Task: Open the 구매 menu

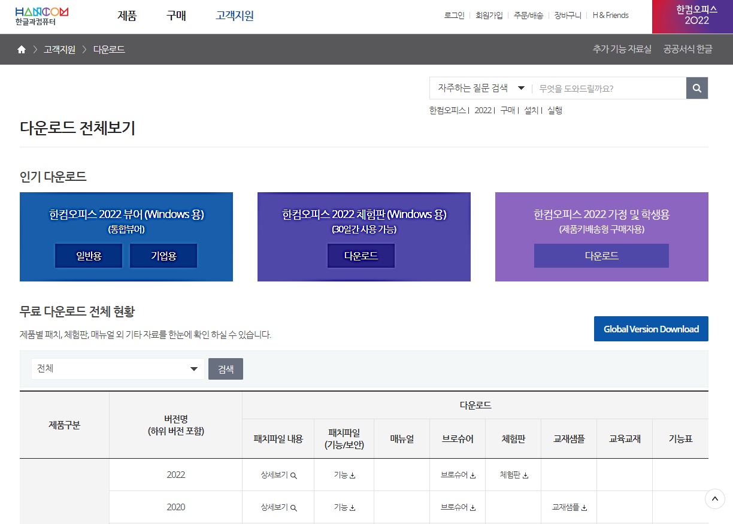Action: coord(176,16)
